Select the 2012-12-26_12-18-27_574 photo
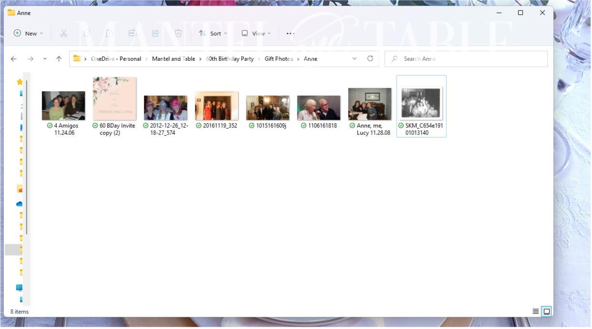This screenshot has height=329, width=592. (x=166, y=108)
